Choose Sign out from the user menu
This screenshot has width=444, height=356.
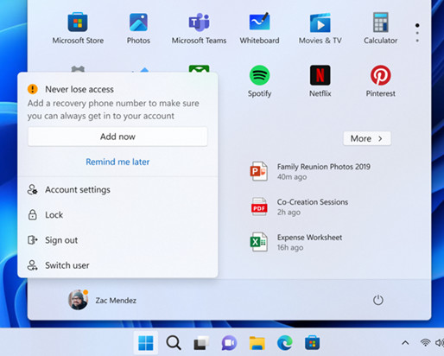point(117,240)
